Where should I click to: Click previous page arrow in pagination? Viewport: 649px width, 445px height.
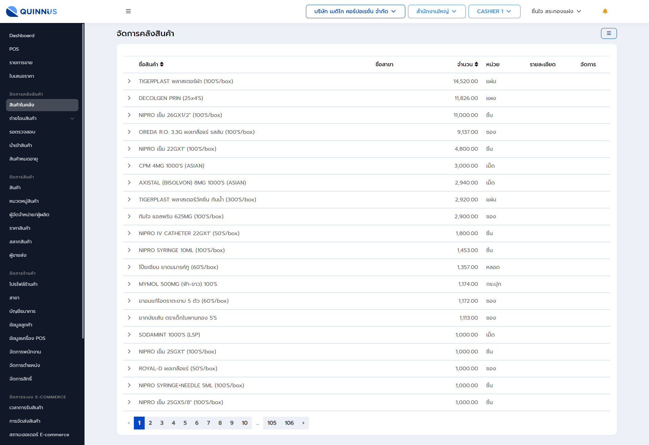click(x=129, y=423)
